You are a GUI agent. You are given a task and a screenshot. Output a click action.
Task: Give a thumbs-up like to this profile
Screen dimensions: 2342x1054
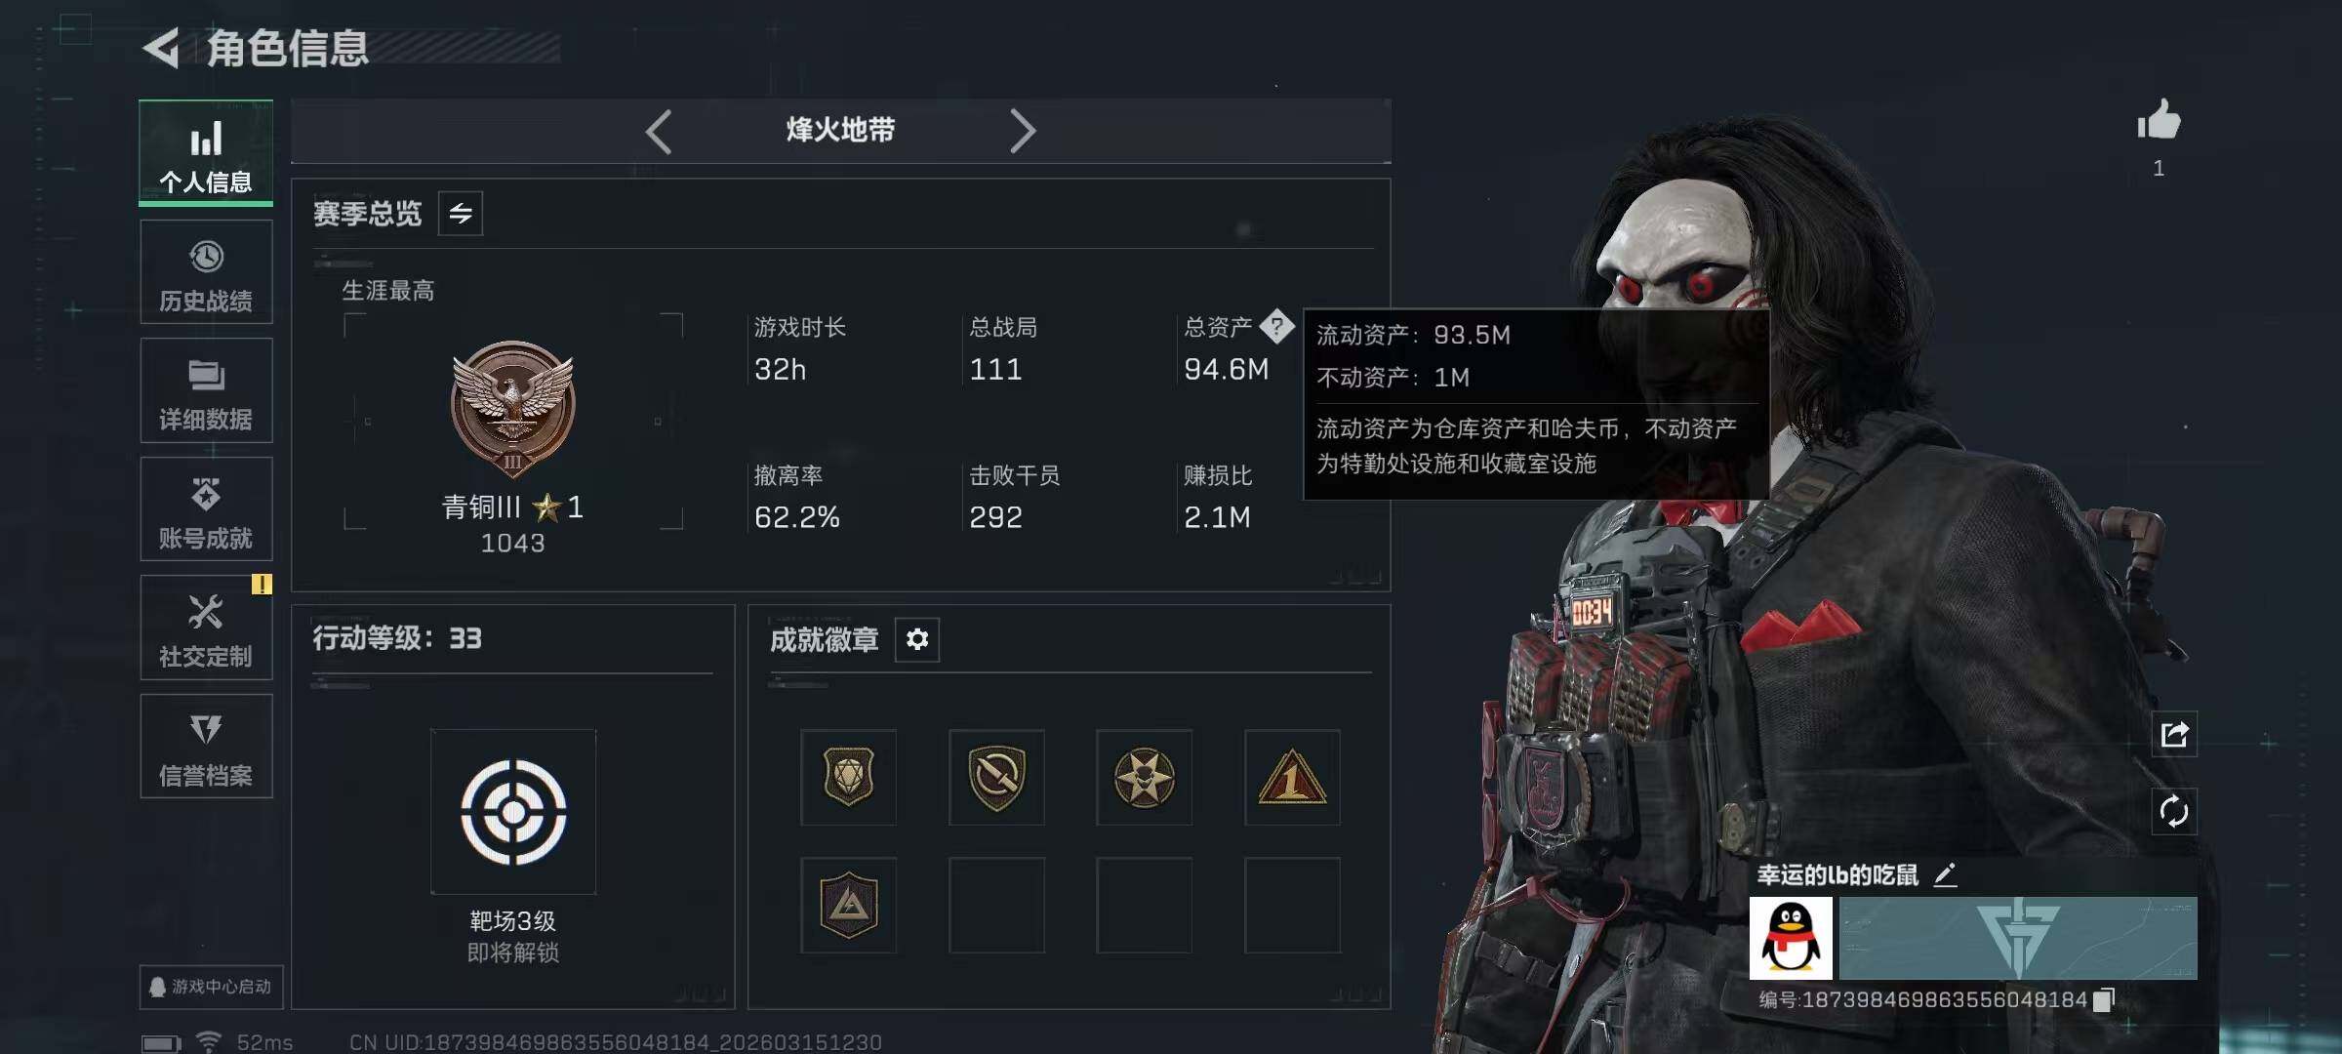coord(2159,122)
